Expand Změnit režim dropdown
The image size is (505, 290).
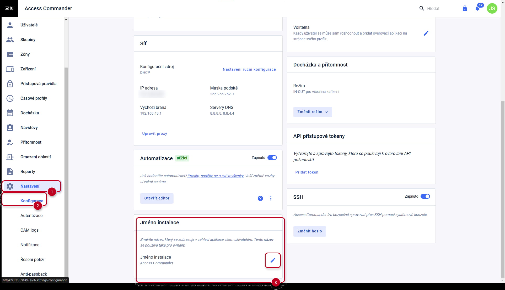point(313,112)
